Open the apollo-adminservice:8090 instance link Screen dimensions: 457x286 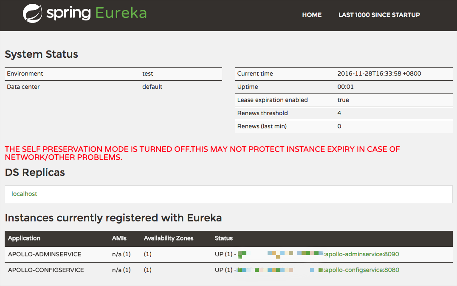(361, 254)
